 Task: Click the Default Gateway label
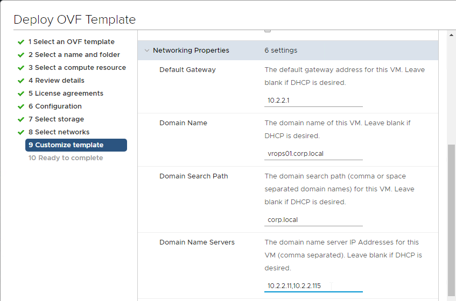click(x=187, y=70)
